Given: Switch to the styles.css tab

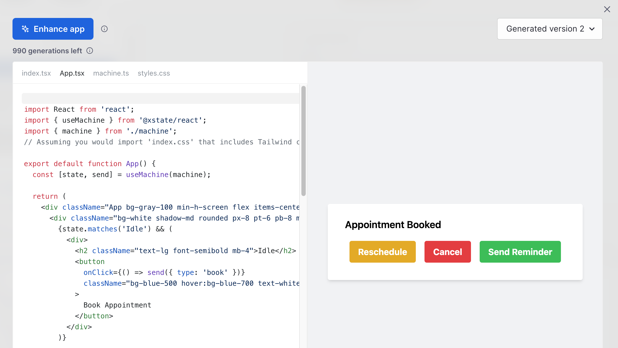Looking at the screenshot, I should (154, 73).
